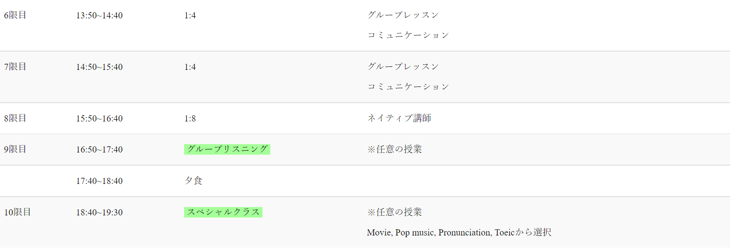Click the 13:50~14:40 time slot

point(99,16)
